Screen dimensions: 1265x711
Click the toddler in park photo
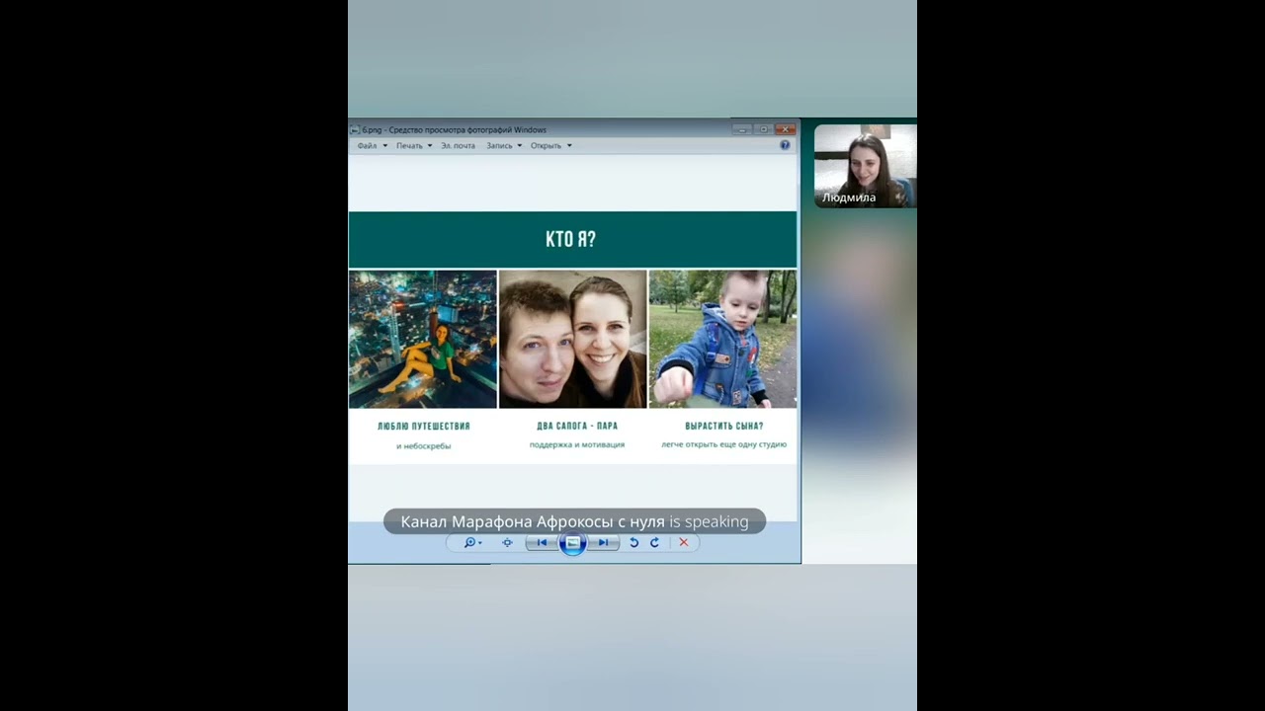[x=722, y=339]
